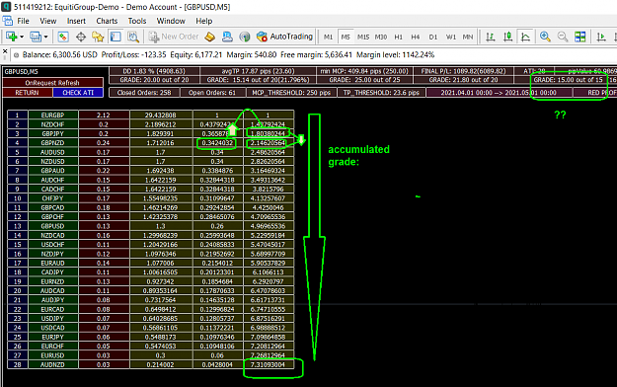Open the Tools menu

click(137, 21)
